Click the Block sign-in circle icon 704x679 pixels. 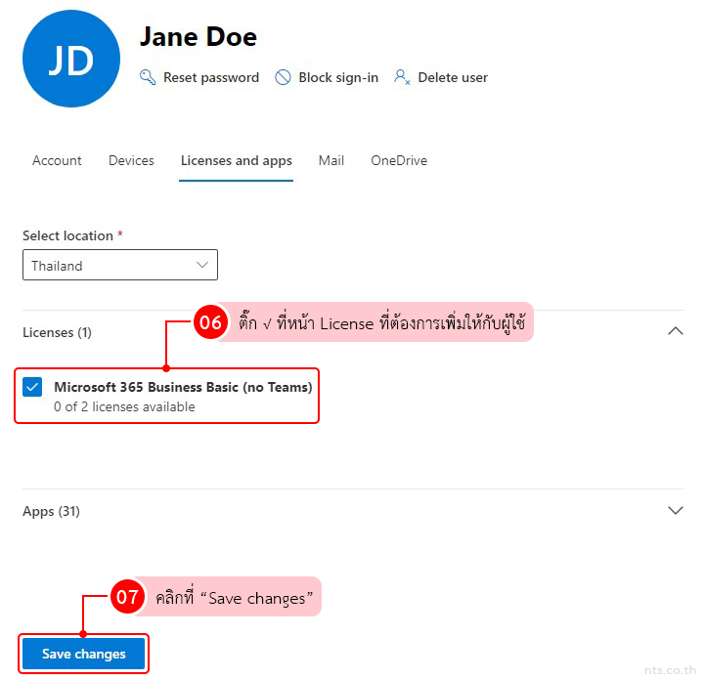pyautogui.click(x=283, y=77)
